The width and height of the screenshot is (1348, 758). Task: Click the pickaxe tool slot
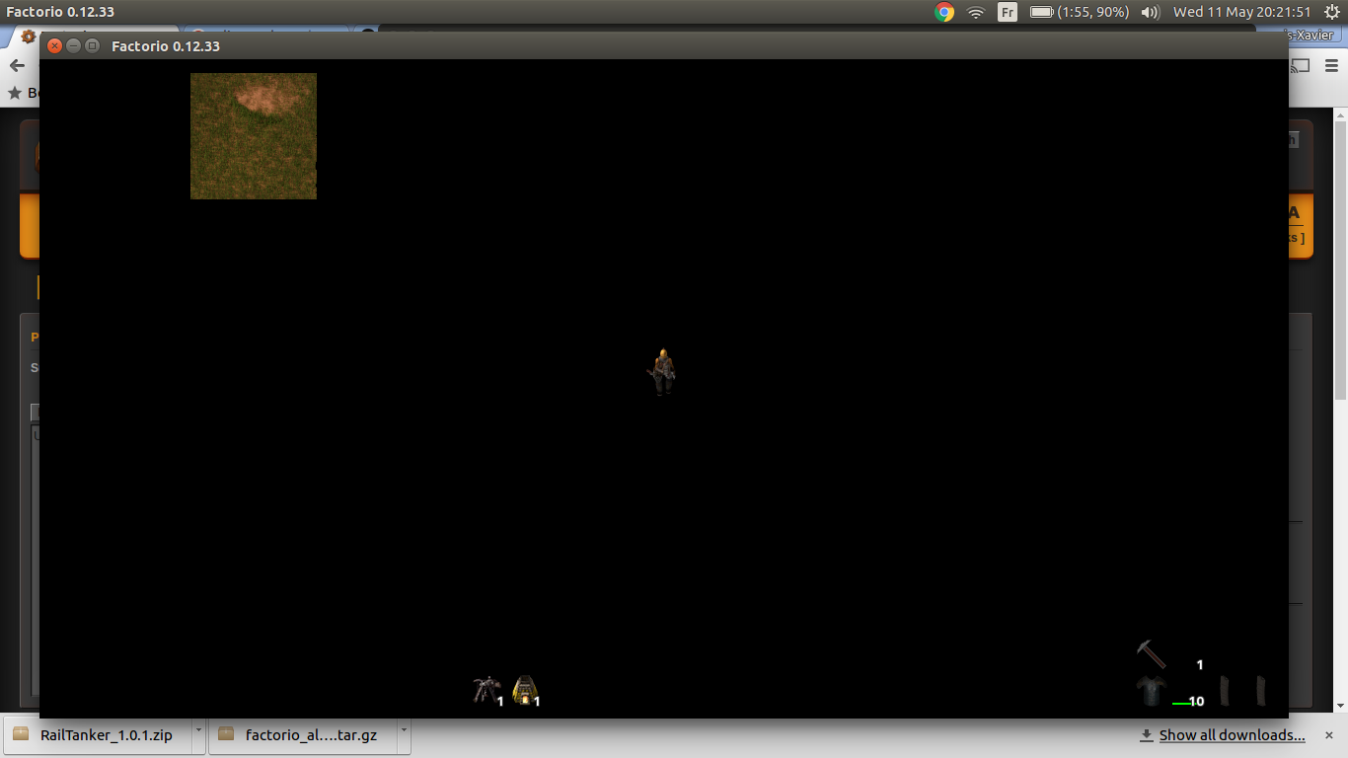[1151, 654]
